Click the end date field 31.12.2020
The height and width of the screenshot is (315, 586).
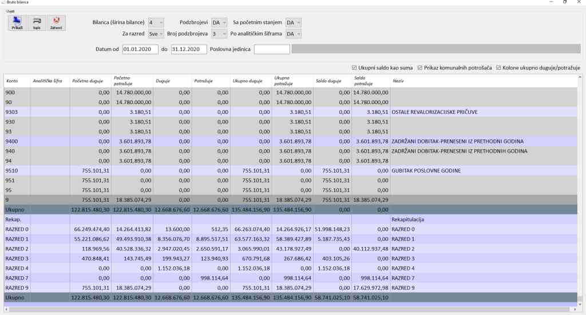click(x=188, y=49)
